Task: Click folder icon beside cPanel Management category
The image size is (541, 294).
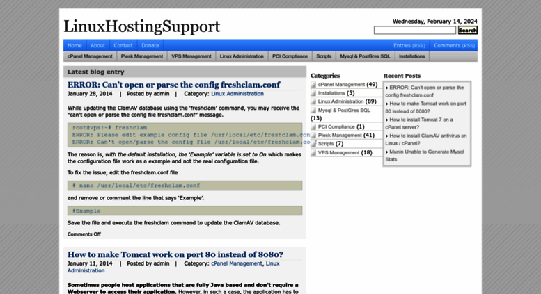Action: tap(313, 85)
